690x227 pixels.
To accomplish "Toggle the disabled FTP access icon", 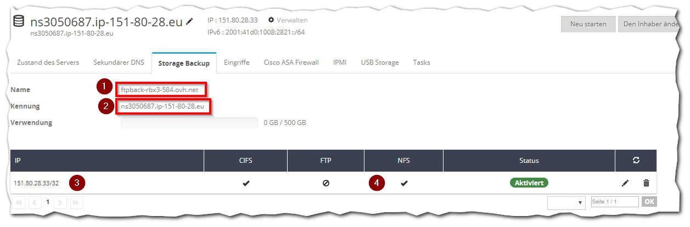I will (326, 183).
